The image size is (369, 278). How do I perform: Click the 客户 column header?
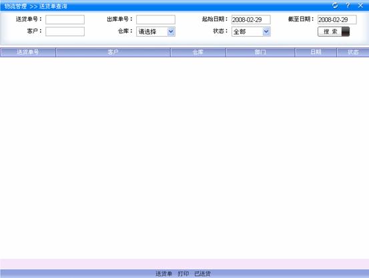(113, 52)
